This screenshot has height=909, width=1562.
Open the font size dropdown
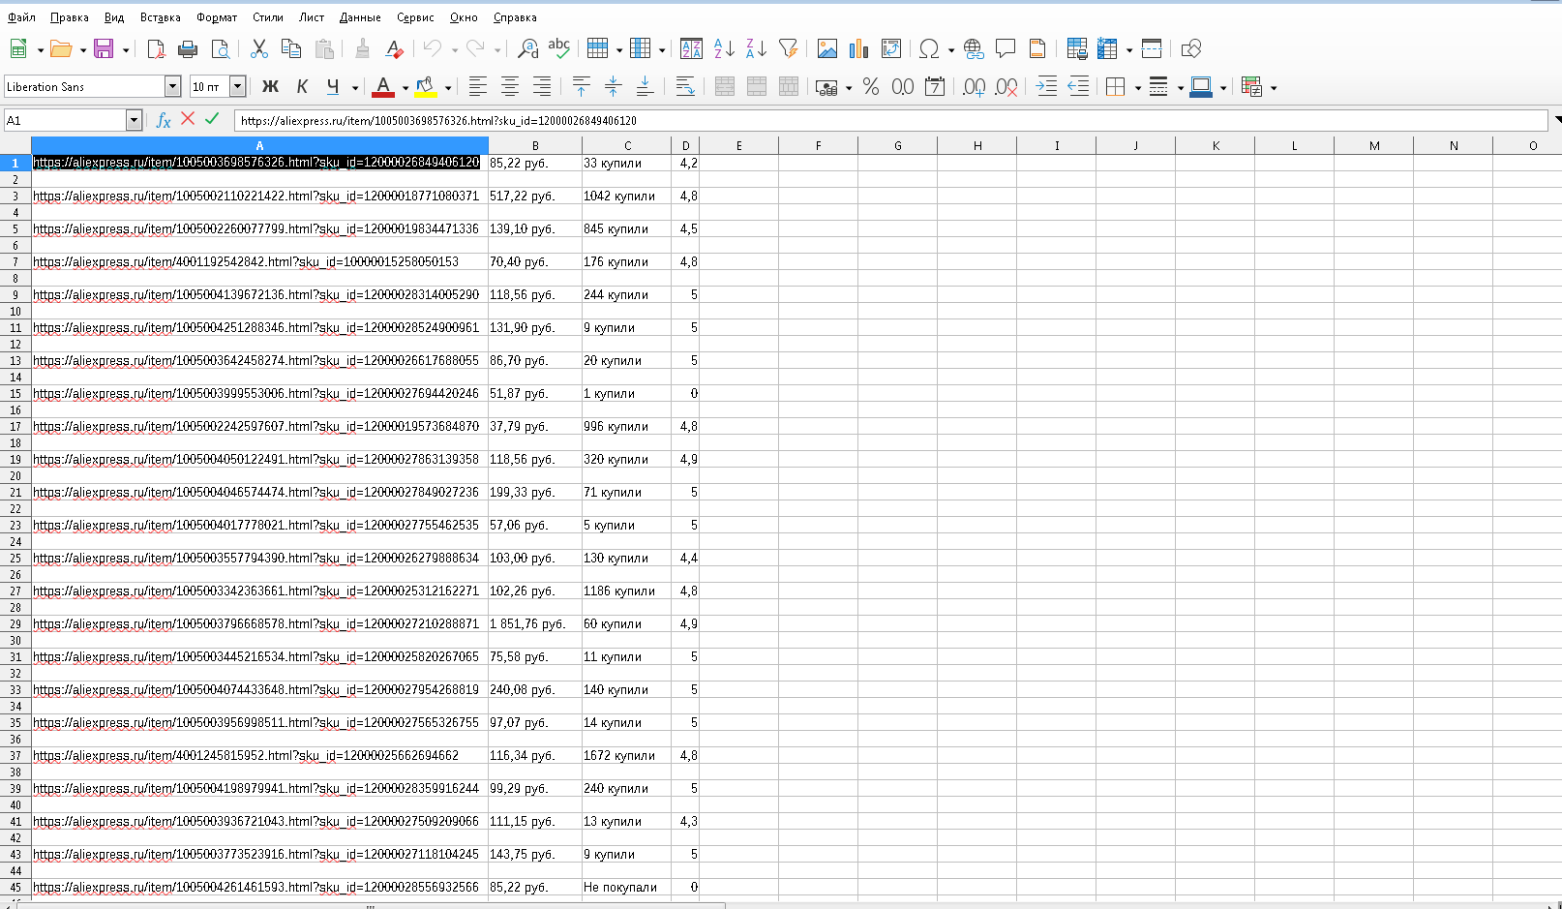(x=237, y=86)
